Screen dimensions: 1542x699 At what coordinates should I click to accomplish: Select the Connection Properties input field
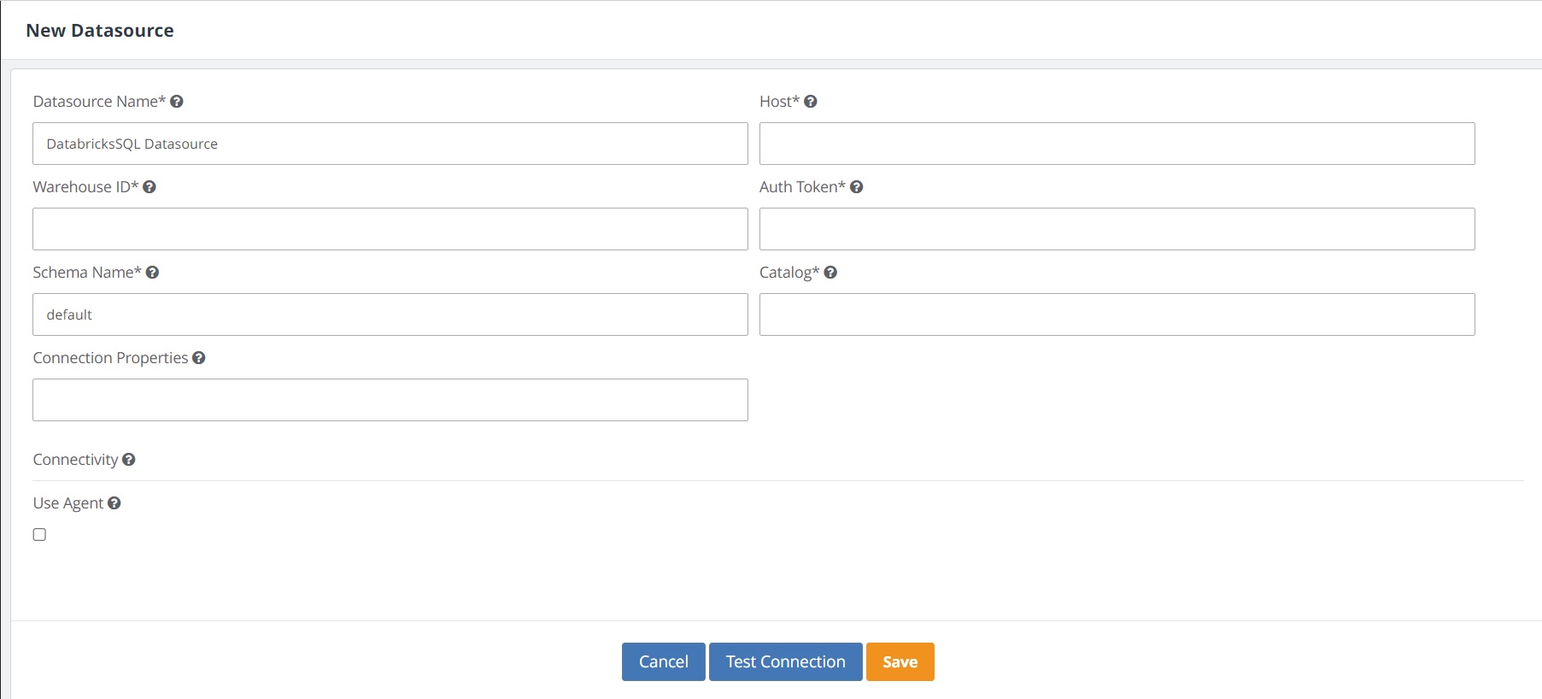[x=390, y=400]
